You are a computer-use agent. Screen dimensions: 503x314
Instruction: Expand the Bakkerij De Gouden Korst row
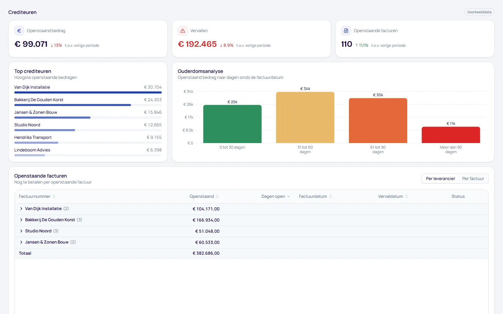click(21, 220)
